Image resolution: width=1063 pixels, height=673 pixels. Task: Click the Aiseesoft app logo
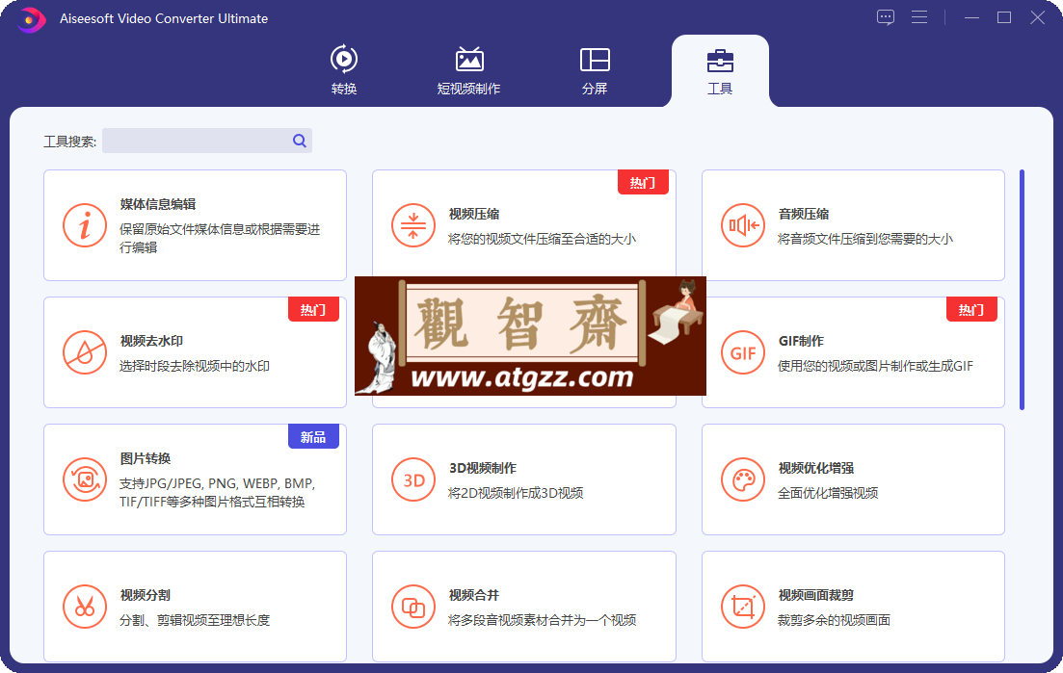[30, 19]
